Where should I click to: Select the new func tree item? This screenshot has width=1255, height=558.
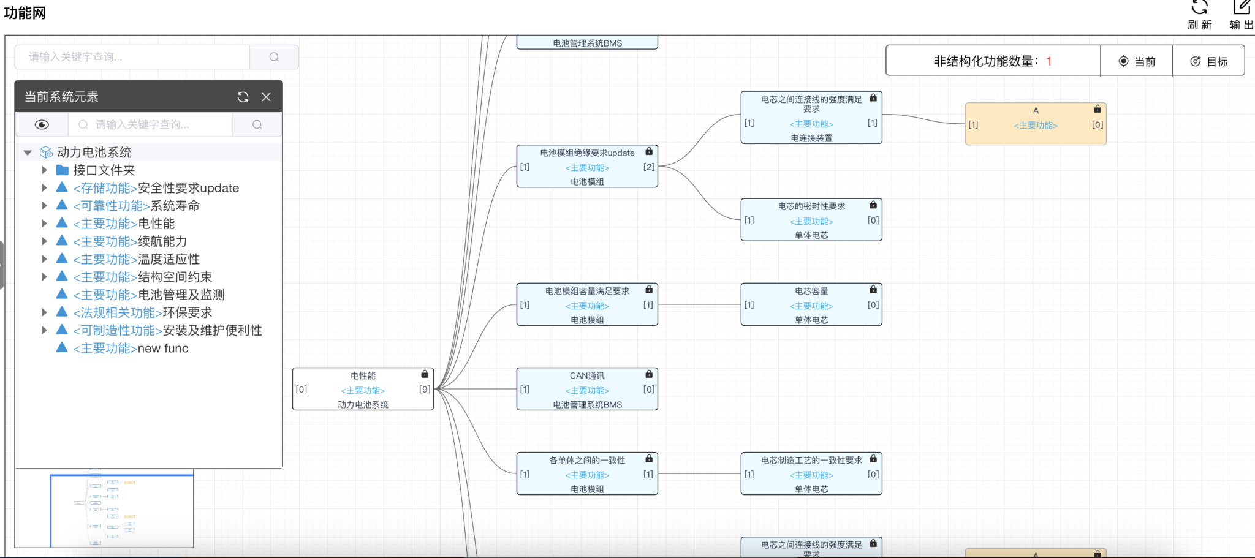pyautogui.click(x=162, y=348)
